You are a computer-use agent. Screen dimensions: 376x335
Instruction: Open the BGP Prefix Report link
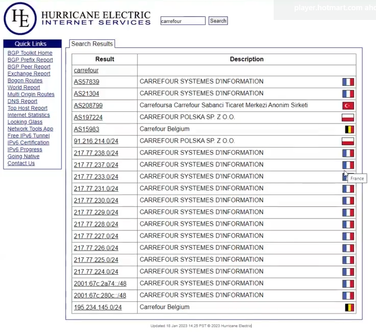(30, 60)
